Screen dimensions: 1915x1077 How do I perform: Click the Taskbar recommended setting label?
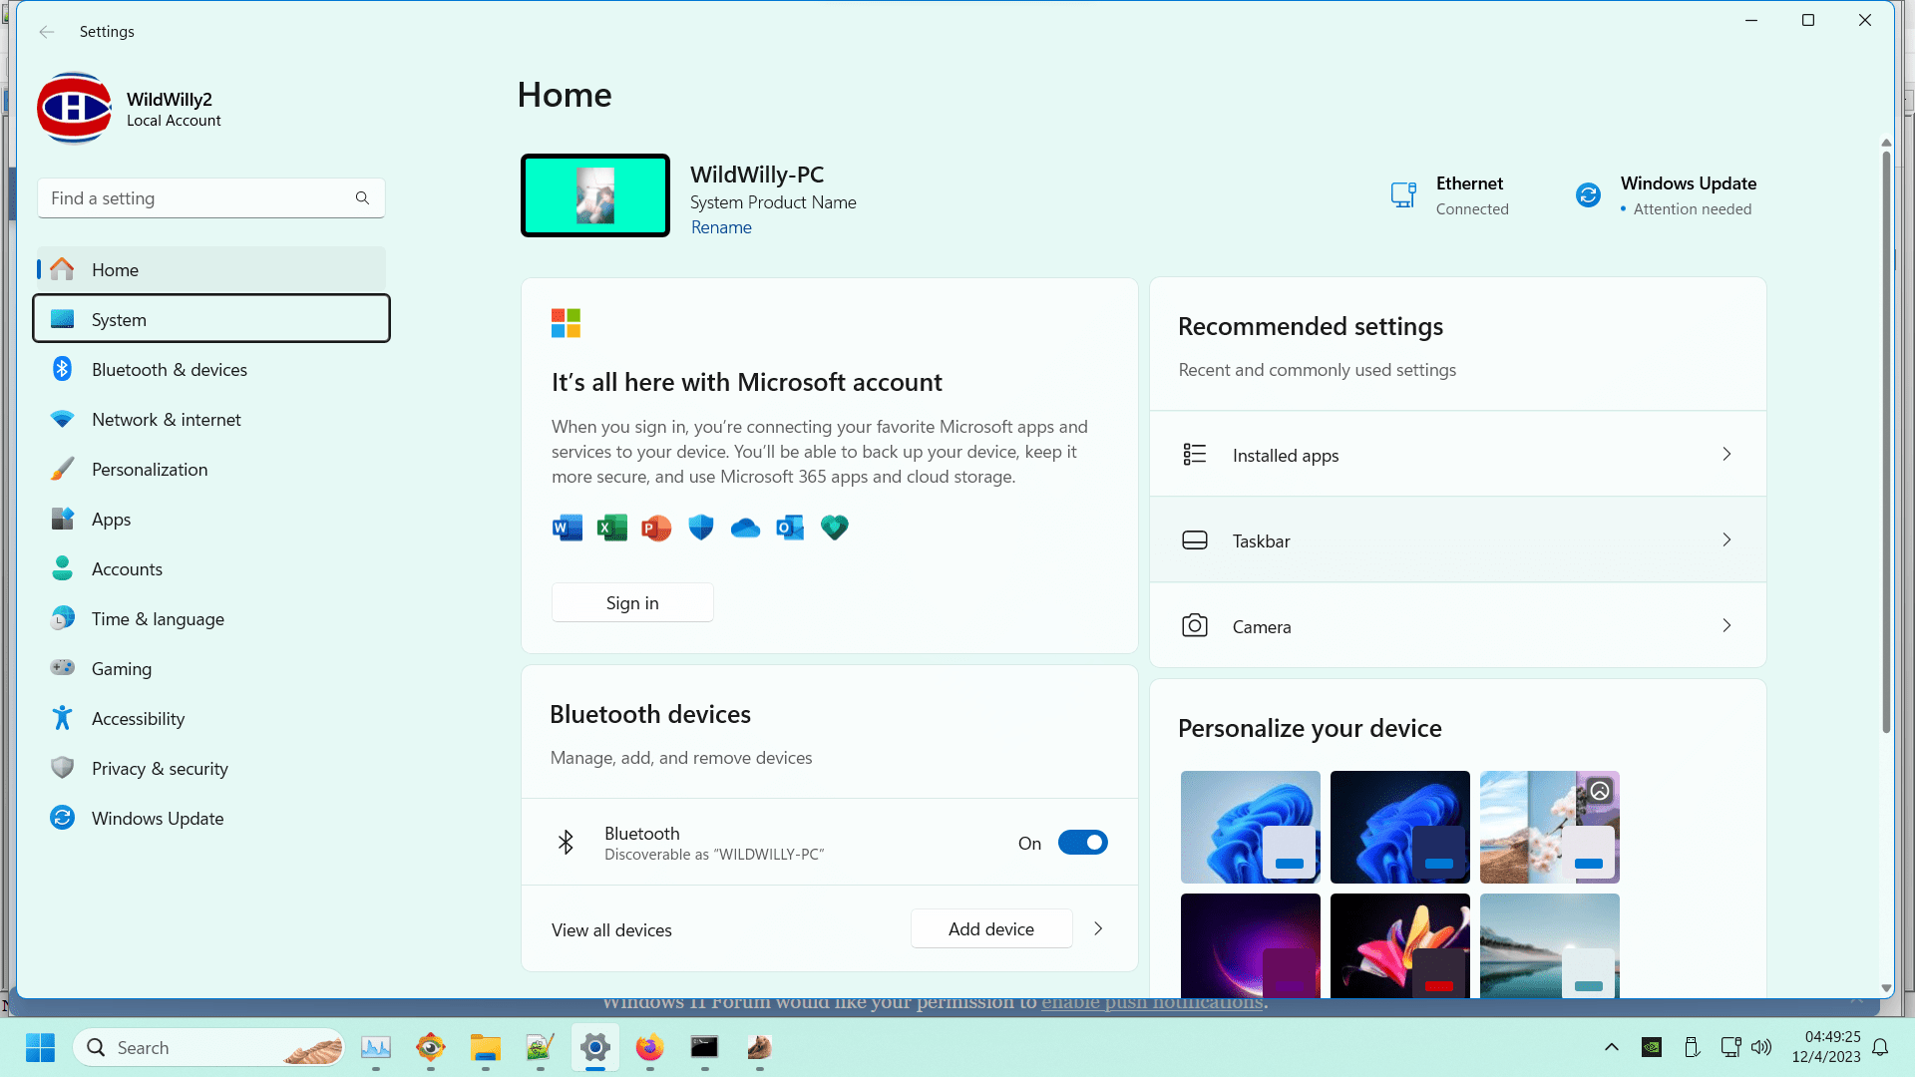click(x=1261, y=541)
